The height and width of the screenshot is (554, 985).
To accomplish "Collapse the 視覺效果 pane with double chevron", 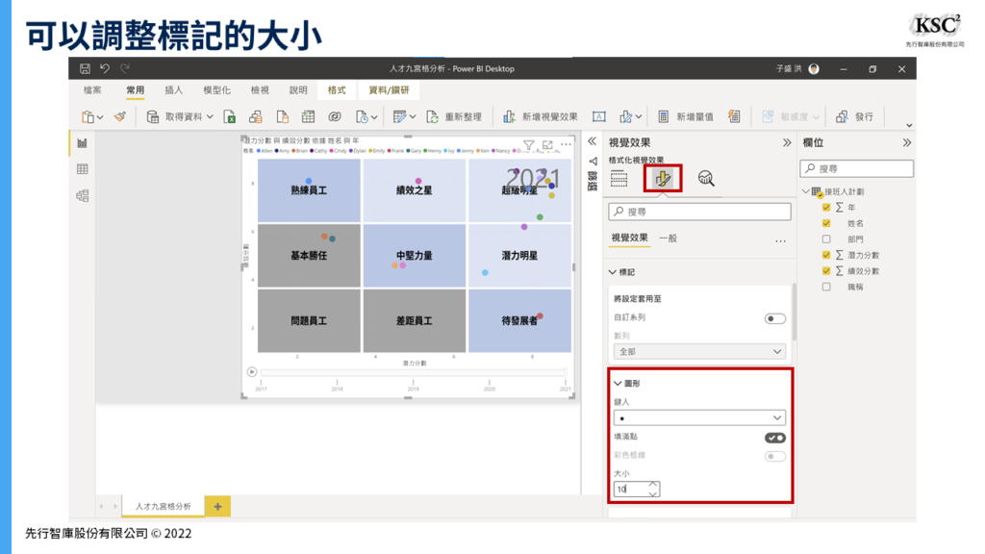I will point(787,142).
